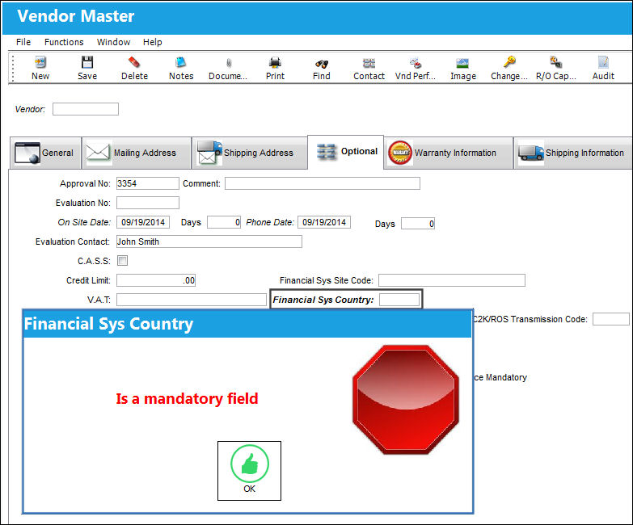Image resolution: width=633 pixels, height=525 pixels.
Task: Click Days field beside On Site Date
Action: [224, 222]
